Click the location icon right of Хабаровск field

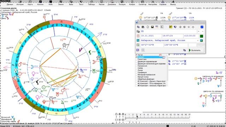click(202, 41)
